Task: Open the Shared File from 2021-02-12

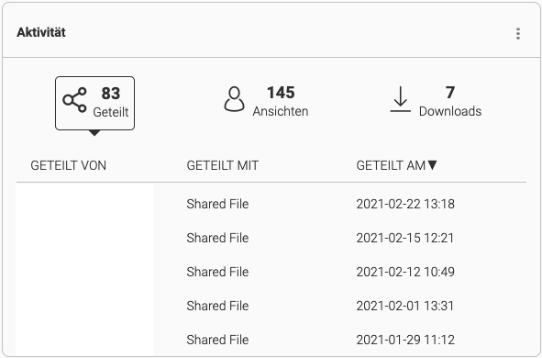Action: click(217, 272)
